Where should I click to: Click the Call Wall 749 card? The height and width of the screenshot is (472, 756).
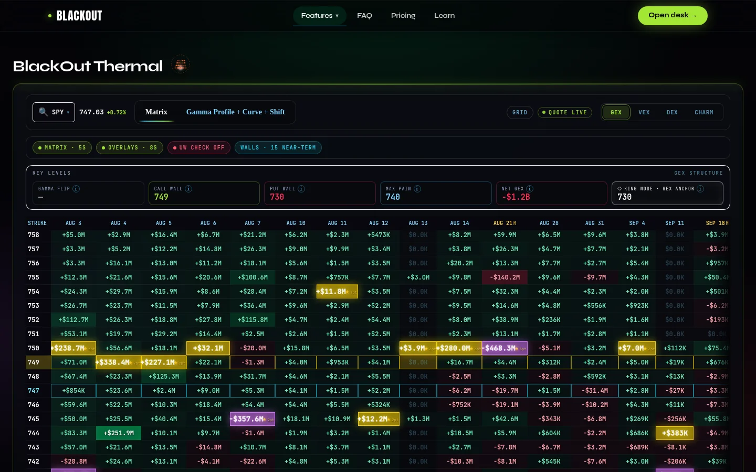204,193
